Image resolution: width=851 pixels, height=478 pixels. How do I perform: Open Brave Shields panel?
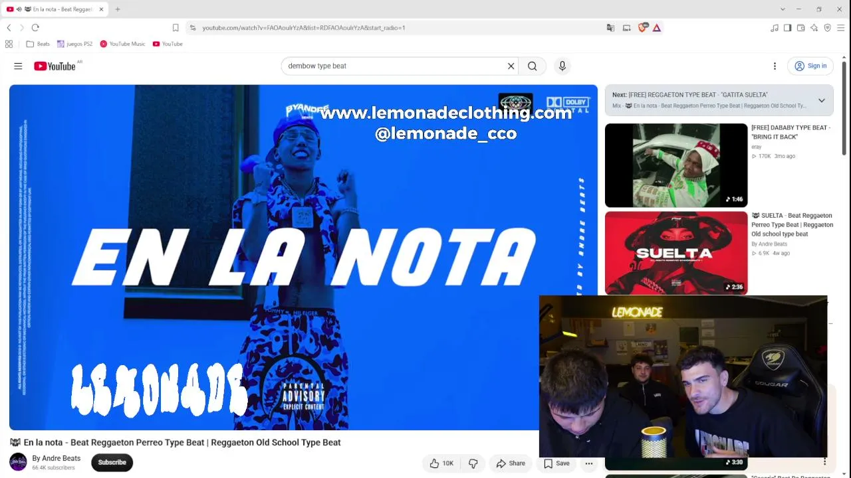642,28
